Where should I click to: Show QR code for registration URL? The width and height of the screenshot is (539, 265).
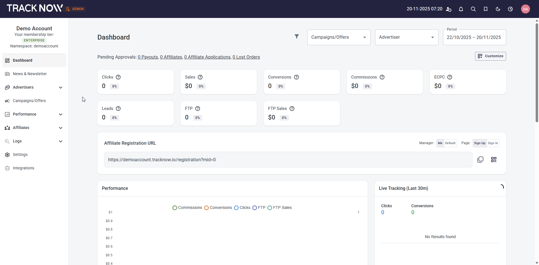point(494,160)
